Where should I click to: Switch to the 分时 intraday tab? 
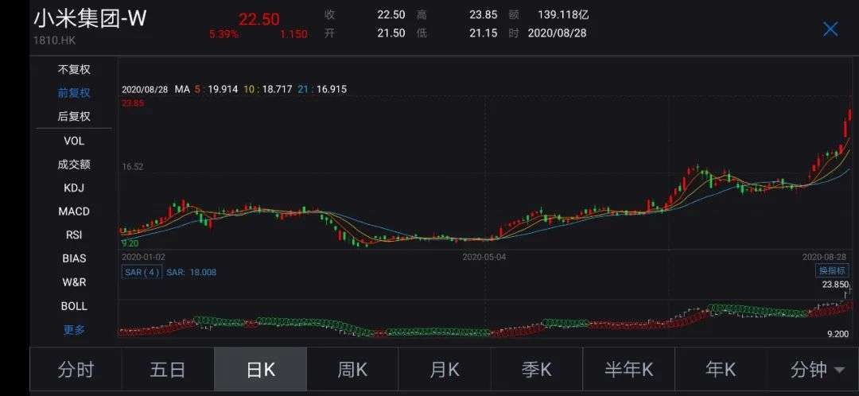[x=76, y=370]
